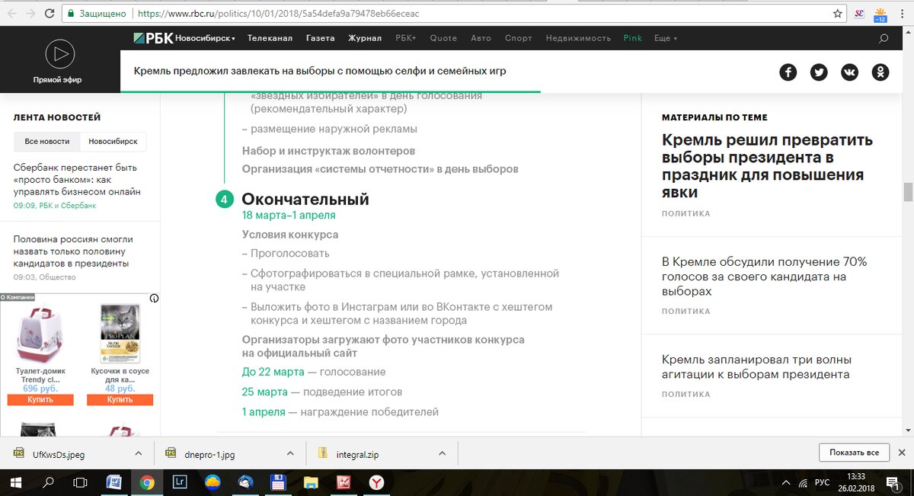Share the article on Odnoklassniki

[880, 72]
